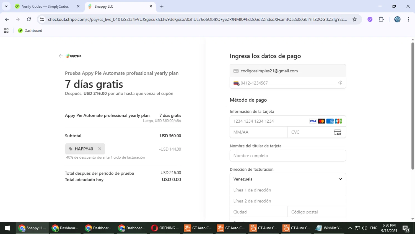The width and height of the screenshot is (415, 234).
Task: Click the address bar URL
Action: 197,19
